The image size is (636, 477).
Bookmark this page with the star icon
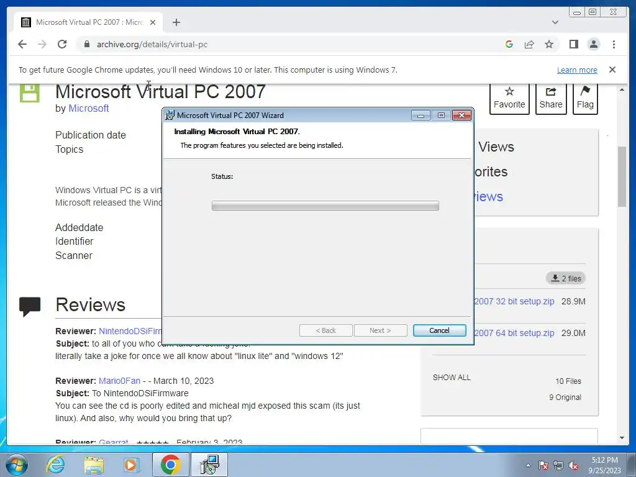(549, 44)
